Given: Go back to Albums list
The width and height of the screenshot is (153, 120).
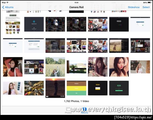Looking at the screenshot, I should click(8, 7).
